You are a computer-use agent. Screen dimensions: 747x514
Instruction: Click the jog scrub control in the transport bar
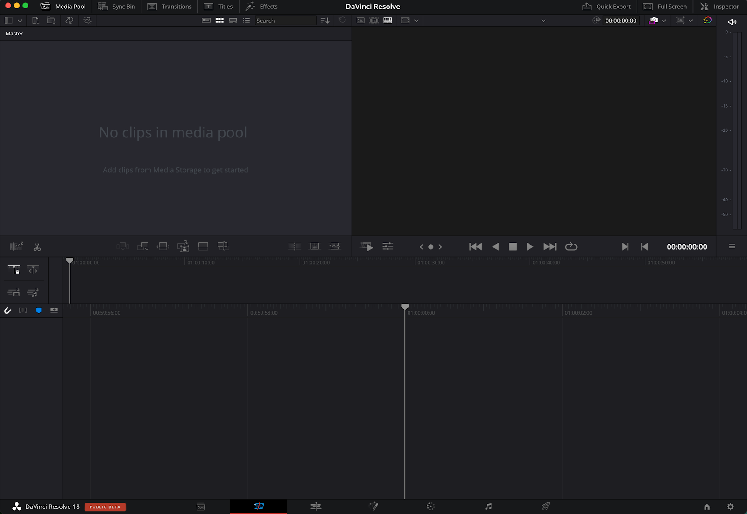tap(430, 247)
